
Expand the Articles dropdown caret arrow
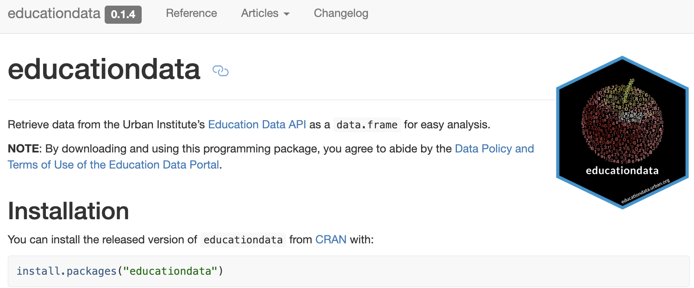coord(287,14)
